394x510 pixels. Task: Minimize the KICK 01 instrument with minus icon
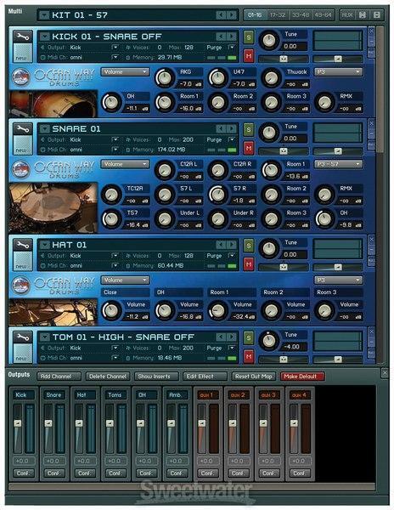(371, 42)
